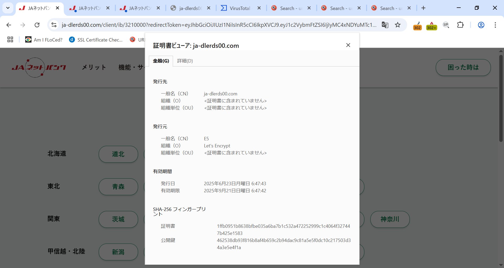Open a new browser tab
504x268 pixels.
coord(423,8)
